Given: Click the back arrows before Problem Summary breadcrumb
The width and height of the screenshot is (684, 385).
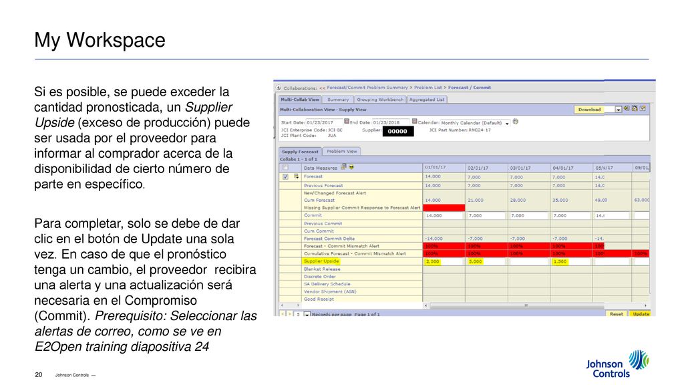Looking at the screenshot, I should pos(322,88).
